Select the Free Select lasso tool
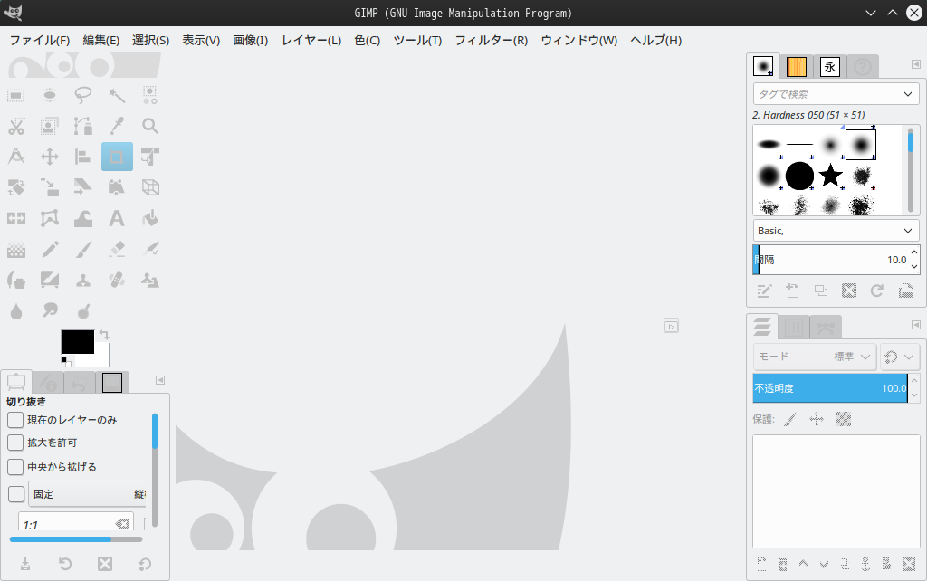The width and height of the screenshot is (927, 581). (82, 95)
